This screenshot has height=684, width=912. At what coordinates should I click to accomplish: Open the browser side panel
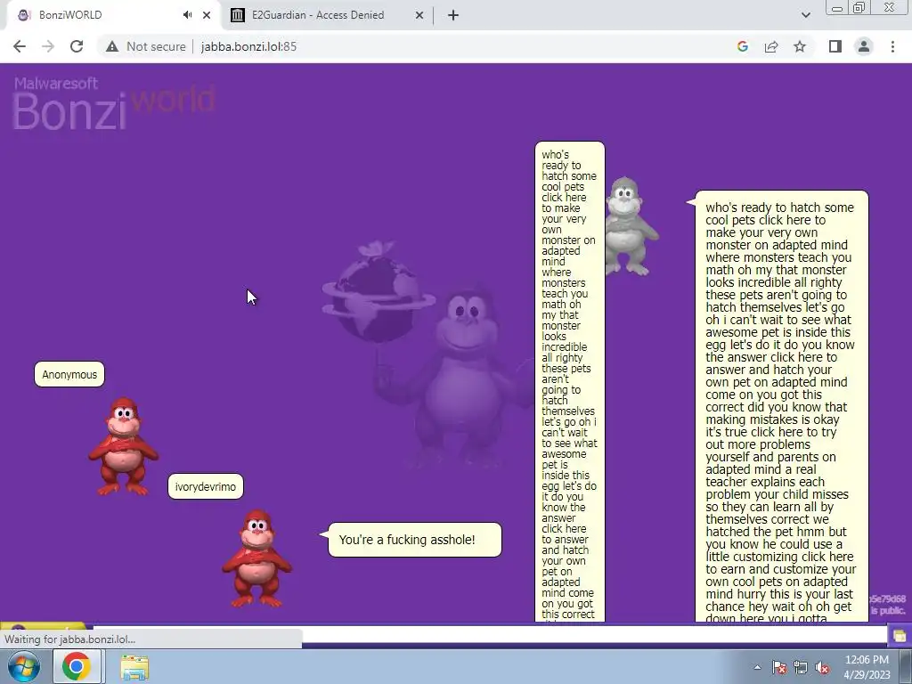pyautogui.click(x=835, y=46)
